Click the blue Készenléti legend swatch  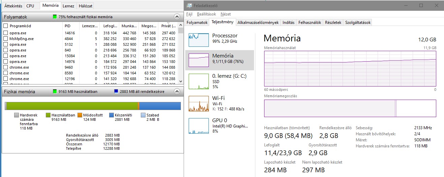pos(112,115)
